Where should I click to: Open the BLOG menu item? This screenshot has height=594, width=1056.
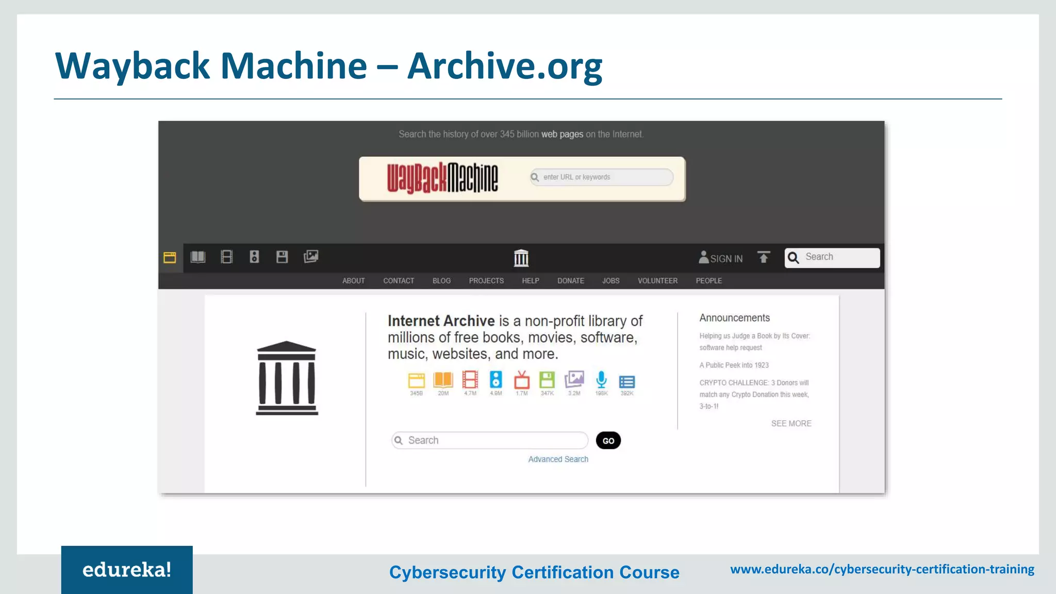tap(441, 281)
